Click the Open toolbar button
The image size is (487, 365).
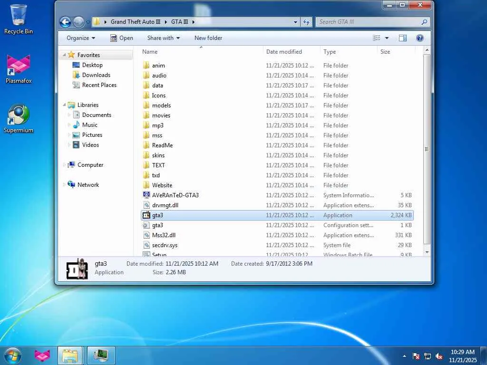122,38
